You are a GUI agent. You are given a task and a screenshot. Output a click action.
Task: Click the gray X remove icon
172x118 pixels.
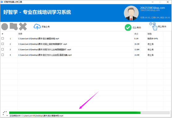pyautogui.click(x=23, y=26)
